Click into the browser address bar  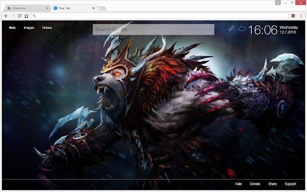coord(160,16)
